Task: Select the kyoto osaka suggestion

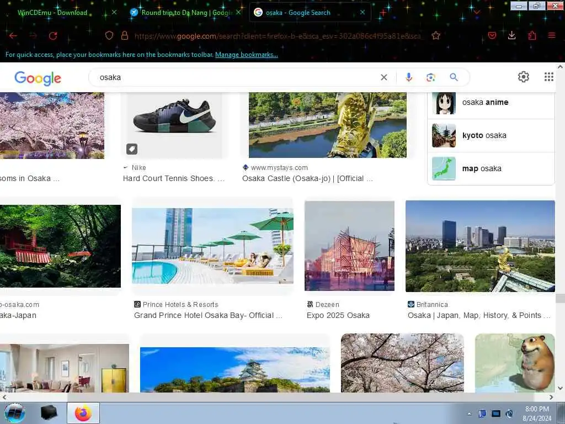Action: (x=491, y=136)
